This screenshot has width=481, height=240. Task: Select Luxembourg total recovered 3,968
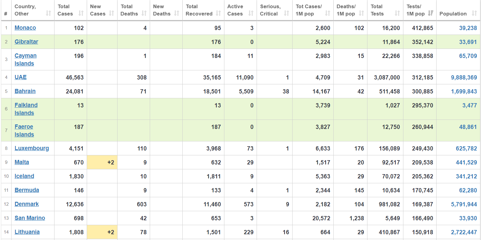214,148
